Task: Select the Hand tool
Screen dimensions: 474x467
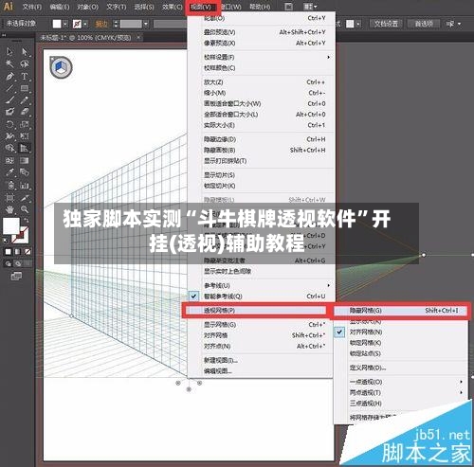Action: (9, 209)
